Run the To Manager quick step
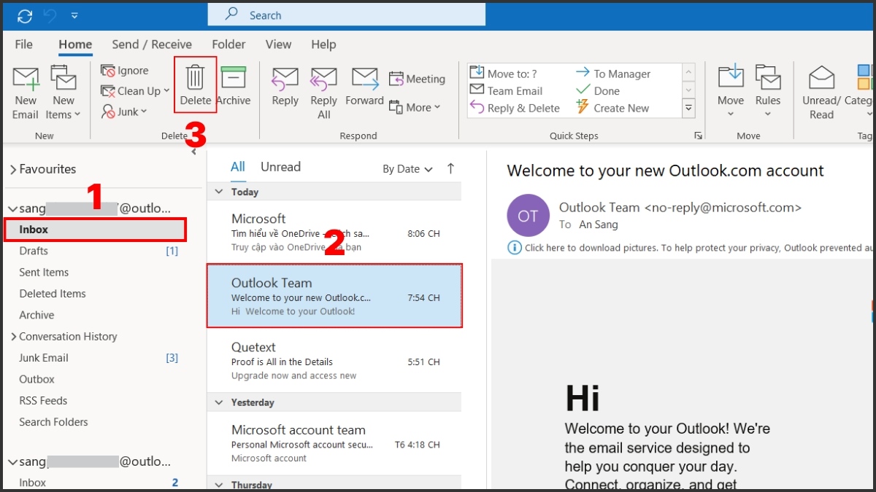The height and width of the screenshot is (492, 876). pyautogui.click(x=613, y=74)
